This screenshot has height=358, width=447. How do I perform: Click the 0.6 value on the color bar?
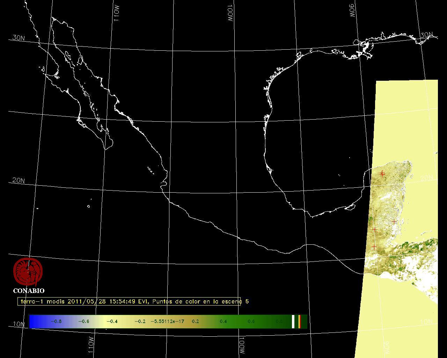coord(251,321)
